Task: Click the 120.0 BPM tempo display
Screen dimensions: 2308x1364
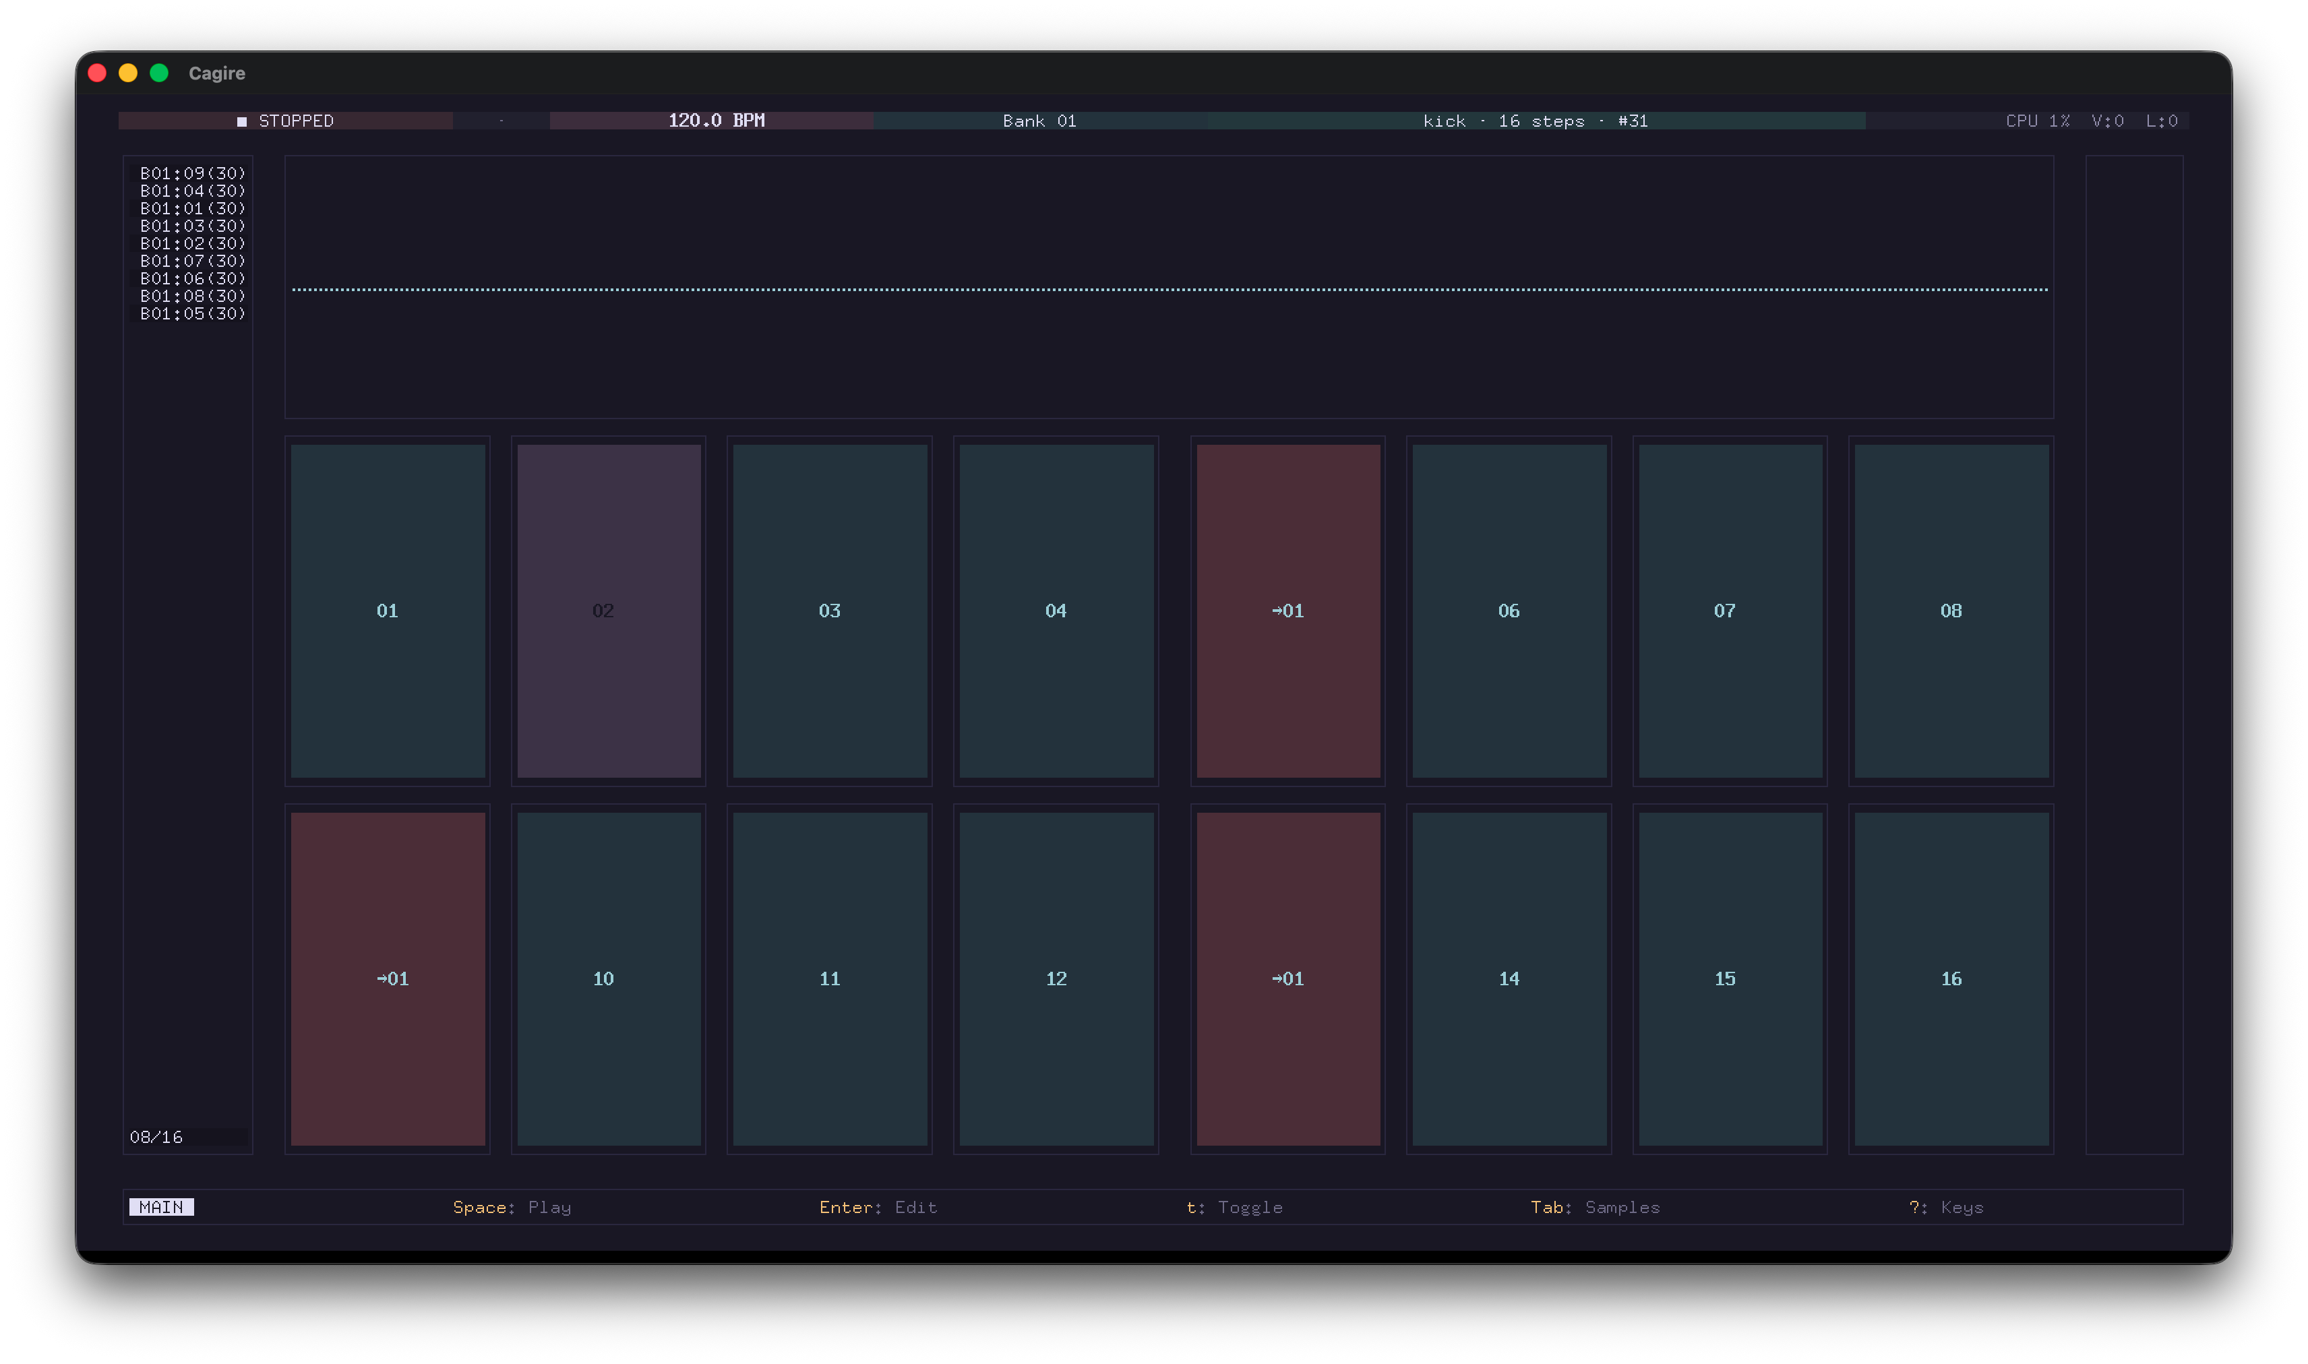Action: tap(715, 121)
